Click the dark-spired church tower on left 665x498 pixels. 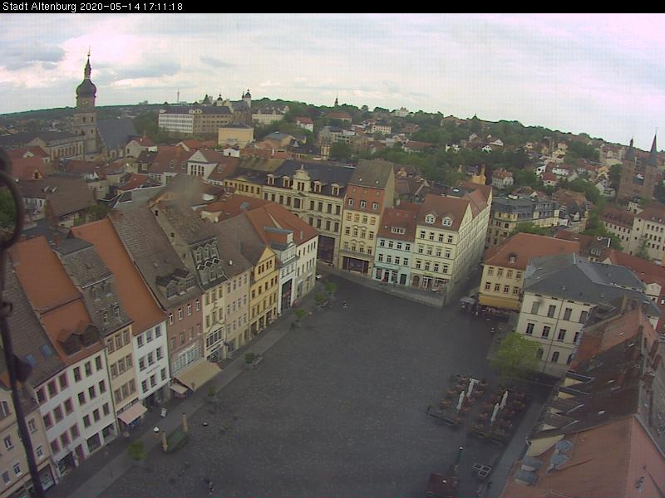pos(86,104)
